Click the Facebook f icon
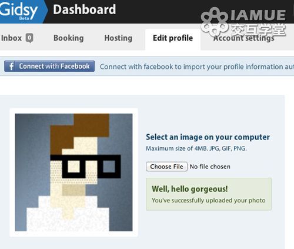Screen dimensions: 294x249 (12, 67)
